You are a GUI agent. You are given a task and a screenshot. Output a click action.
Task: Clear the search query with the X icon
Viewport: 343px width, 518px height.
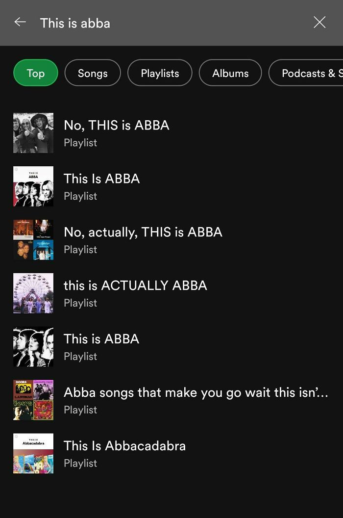[x=319, y=22]
